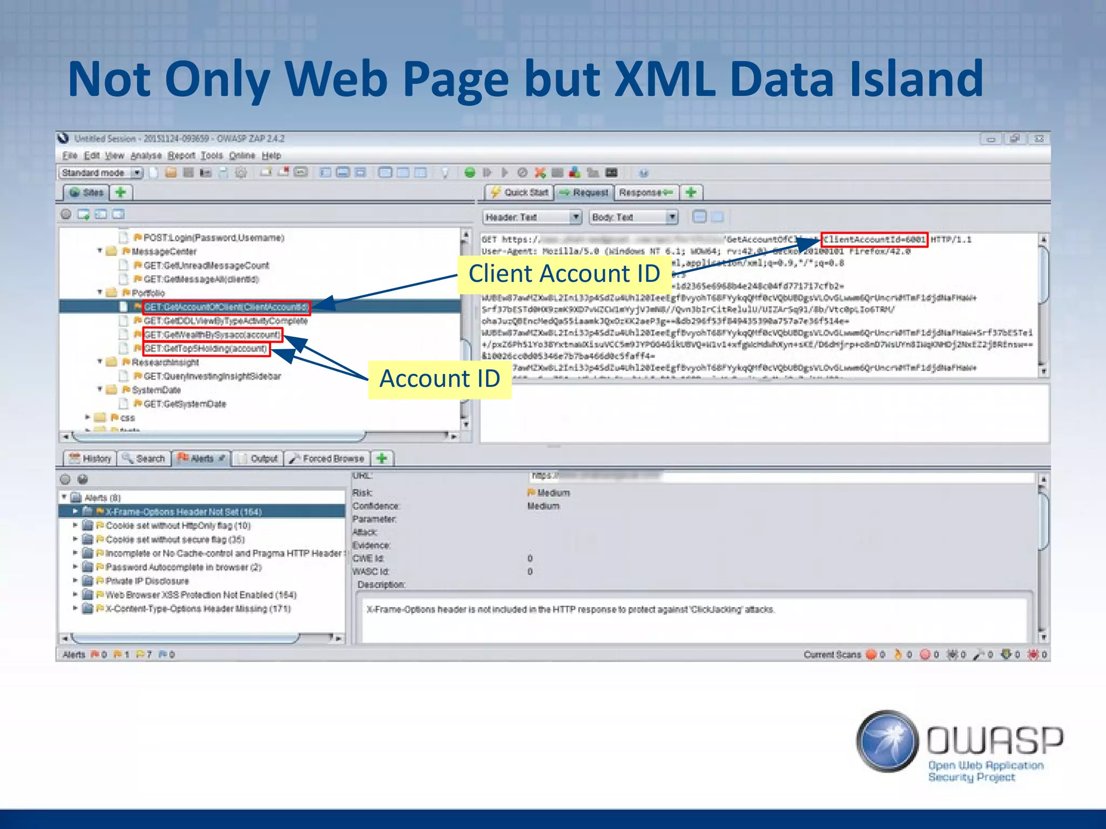Open the Session Options gear icon
This screenshot has height=829, width=1106.
click(241, 173)
